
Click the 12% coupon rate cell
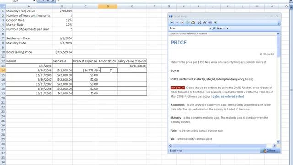62,20
